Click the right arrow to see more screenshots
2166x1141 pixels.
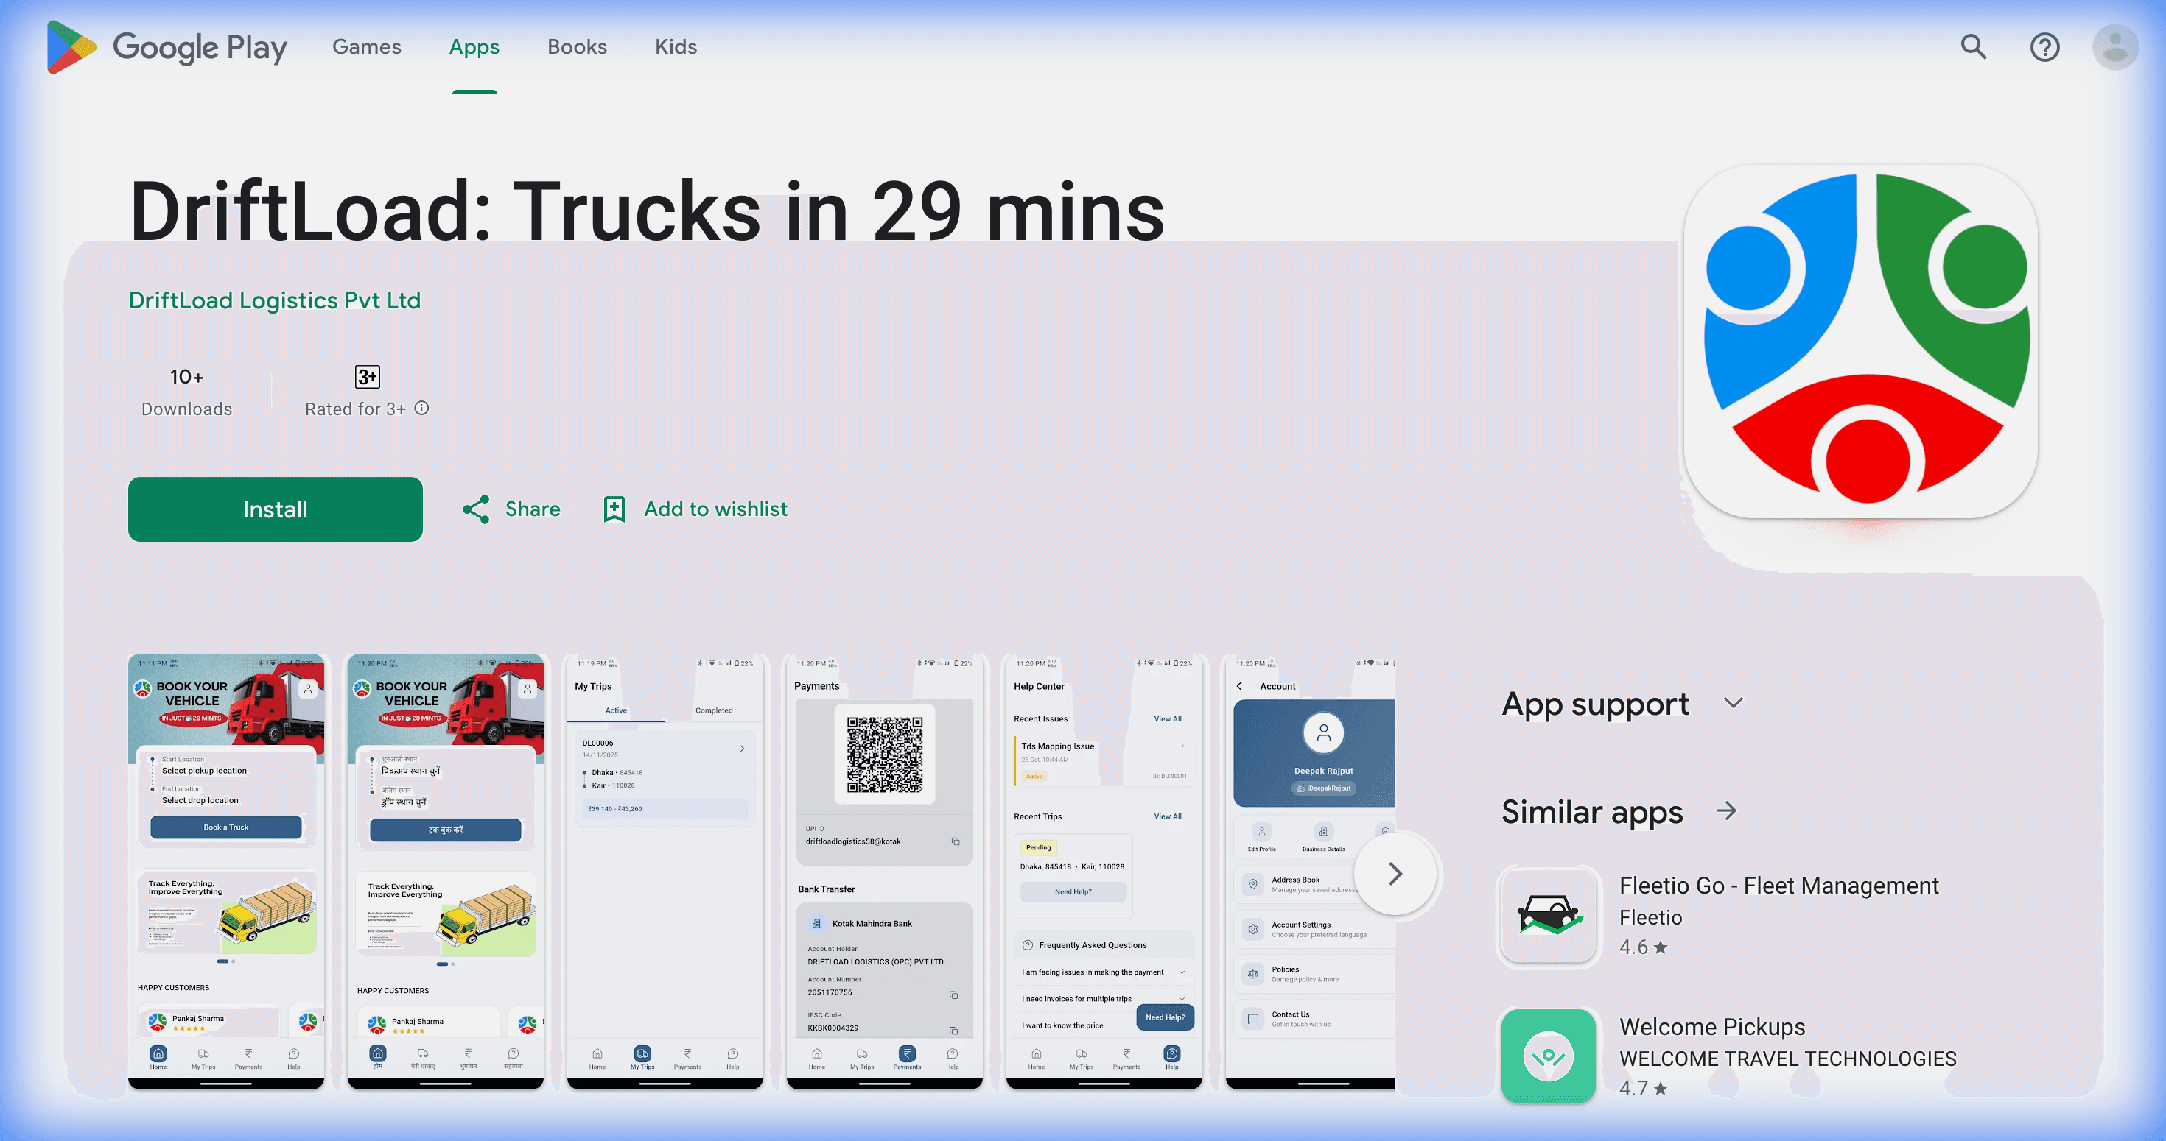pyautogui.click(x=1396, y=874)
